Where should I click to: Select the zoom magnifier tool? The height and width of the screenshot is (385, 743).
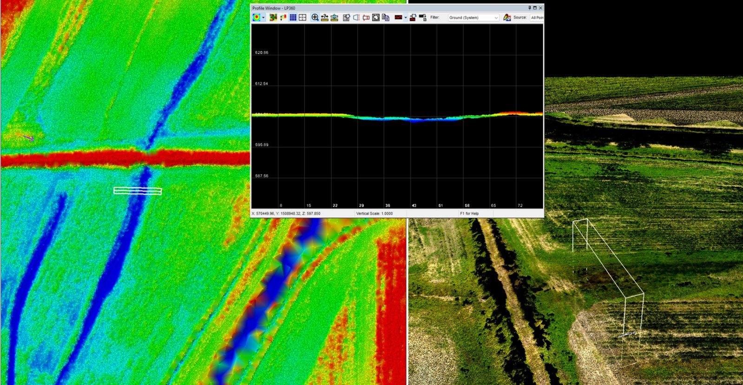tap(315, 18)
